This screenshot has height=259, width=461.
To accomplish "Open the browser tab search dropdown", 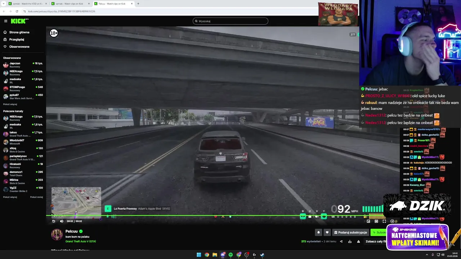I will 3,4.
